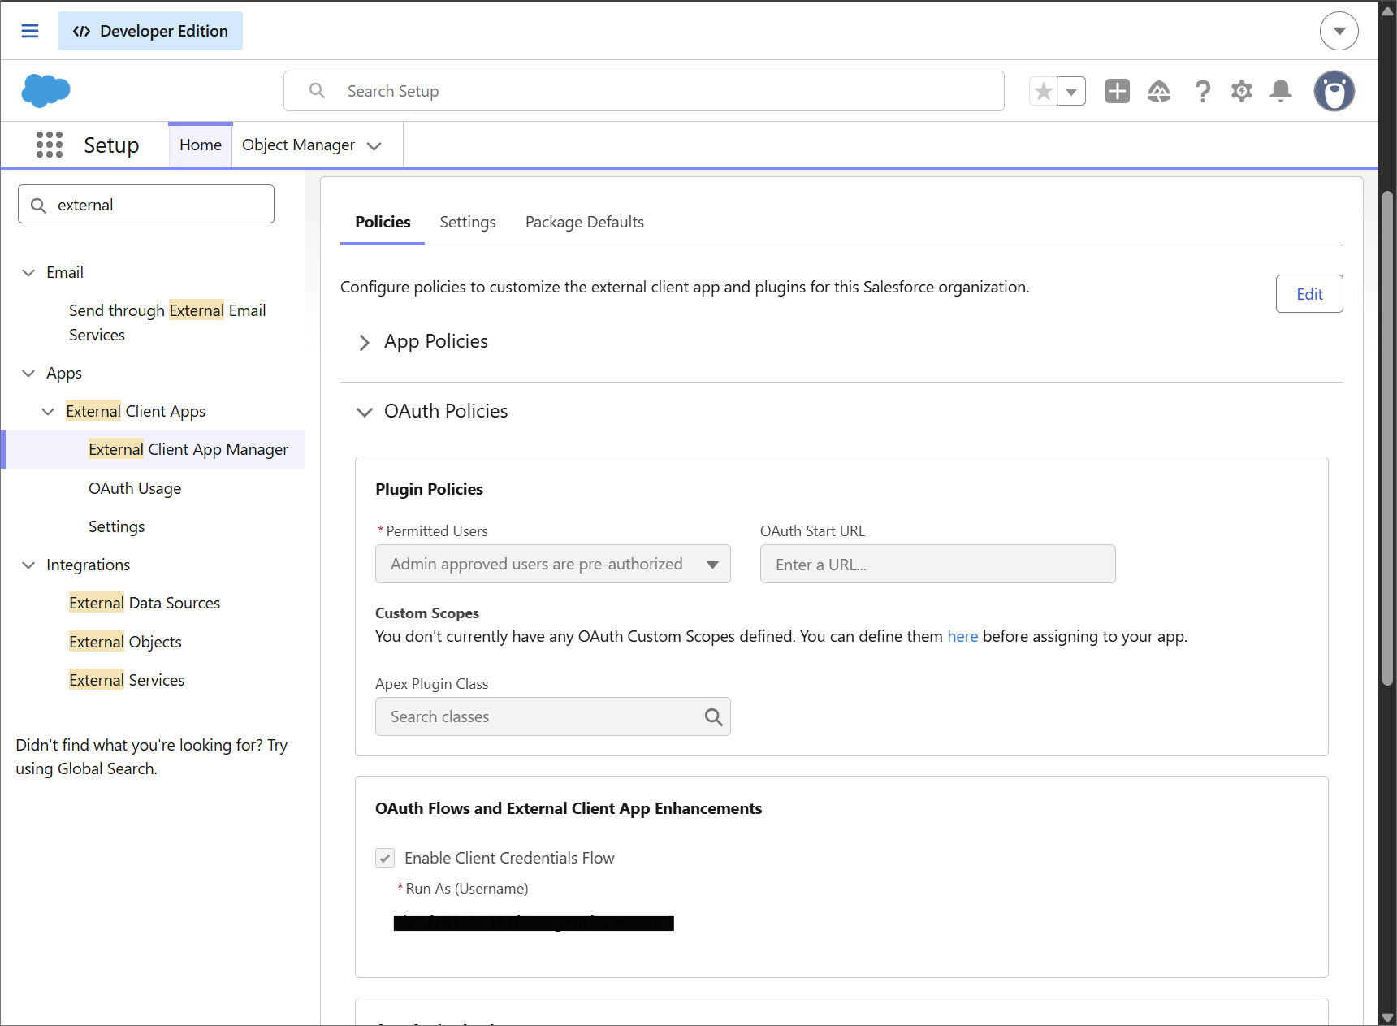1397x1026 pixels.
Task: Open Send through External Email Services
Action: point(167,323)
